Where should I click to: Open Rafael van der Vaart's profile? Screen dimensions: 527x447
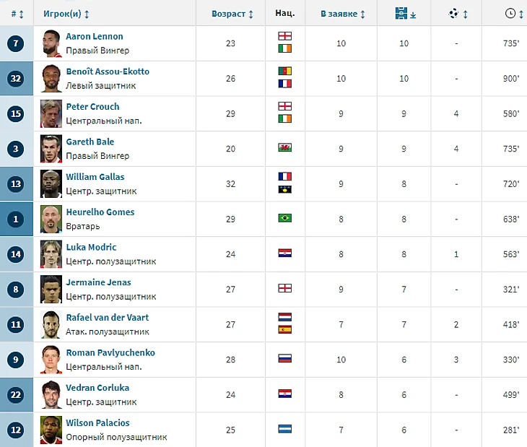click(108, 317)
